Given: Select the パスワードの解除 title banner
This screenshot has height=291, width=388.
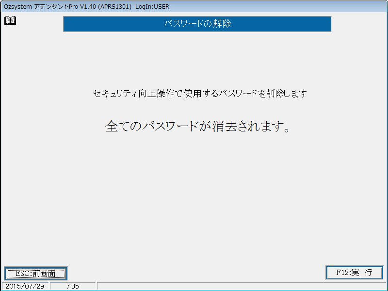Looking at the screenshot, I should click(x=197, y=24).
